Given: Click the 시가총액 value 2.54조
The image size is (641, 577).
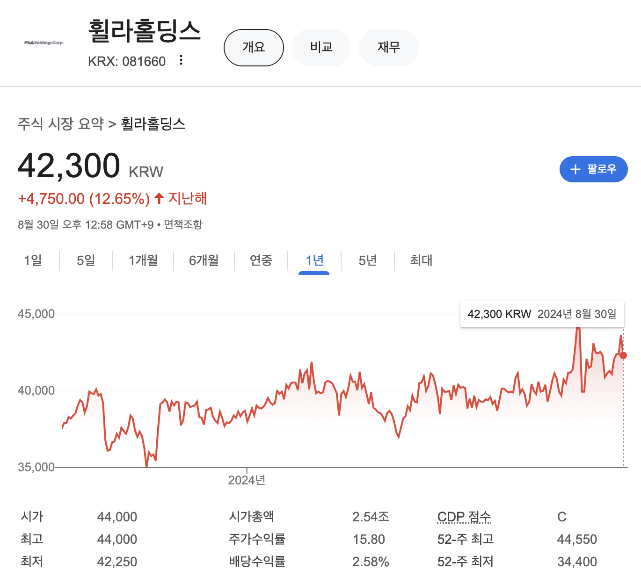Looking at the screenshot, I should click(371, 517).
